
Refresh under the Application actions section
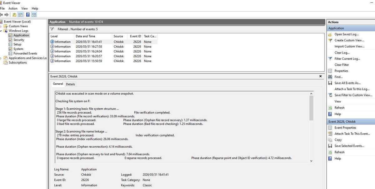click(339, 108)
